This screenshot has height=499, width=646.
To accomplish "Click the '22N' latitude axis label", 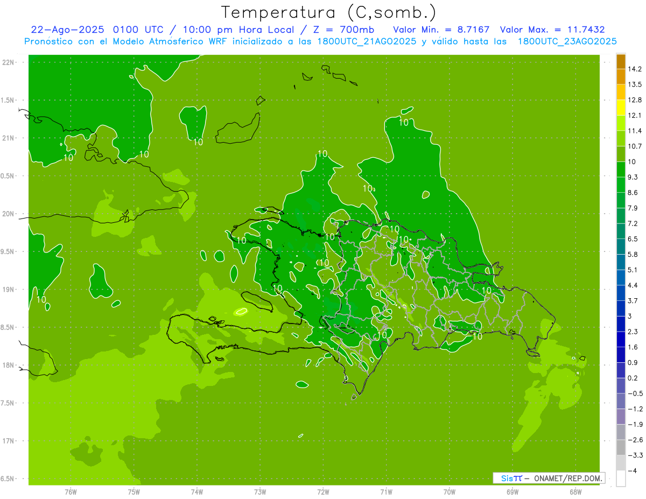I will 8,62.
